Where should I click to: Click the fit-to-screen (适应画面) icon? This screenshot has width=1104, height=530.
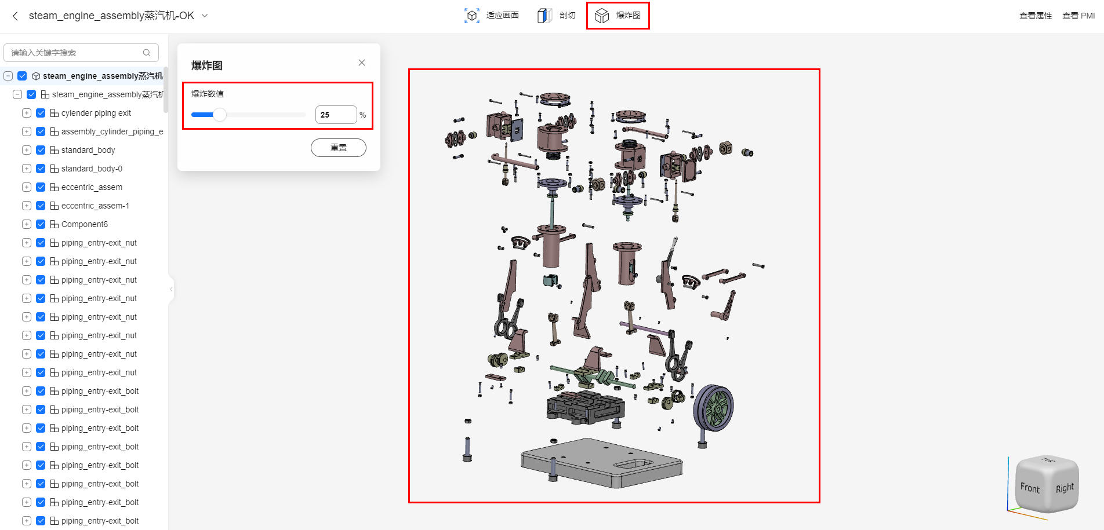pyautogui.click(x=472, y=16)
